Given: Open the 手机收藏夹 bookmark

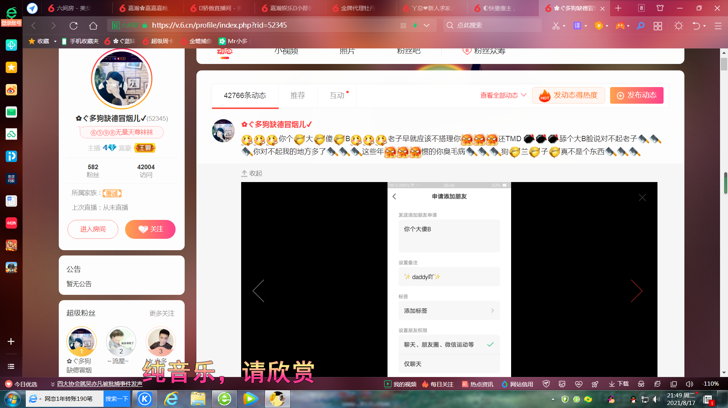Looking at the screenshot, I should coord(80,41).
